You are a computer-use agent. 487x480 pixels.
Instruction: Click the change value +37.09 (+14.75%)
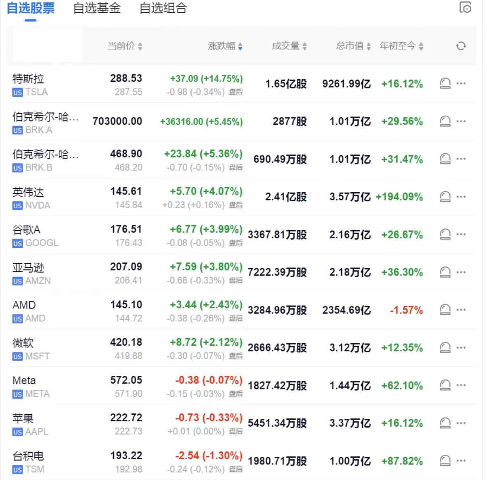206,78
